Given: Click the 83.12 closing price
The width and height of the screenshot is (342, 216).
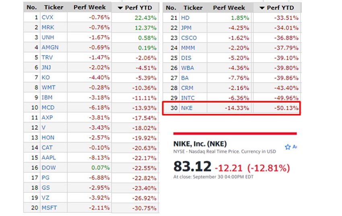Looking at the screenshot, I should click(192, 167).
